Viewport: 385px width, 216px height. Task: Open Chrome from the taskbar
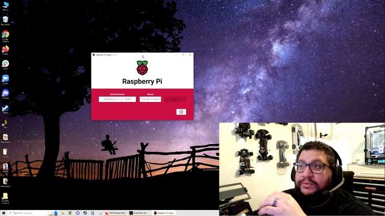70,213
